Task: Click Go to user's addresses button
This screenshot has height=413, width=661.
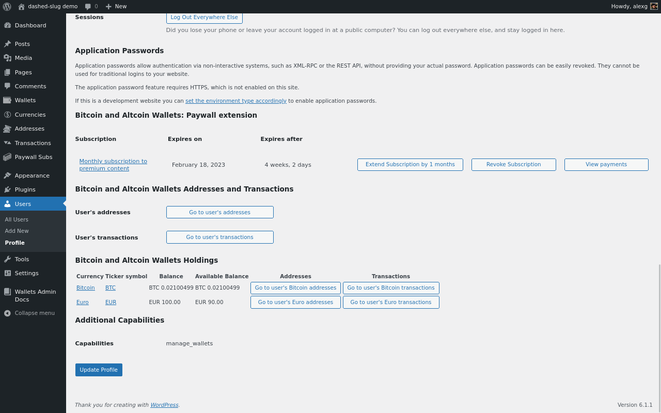Action: pos(220,212)
